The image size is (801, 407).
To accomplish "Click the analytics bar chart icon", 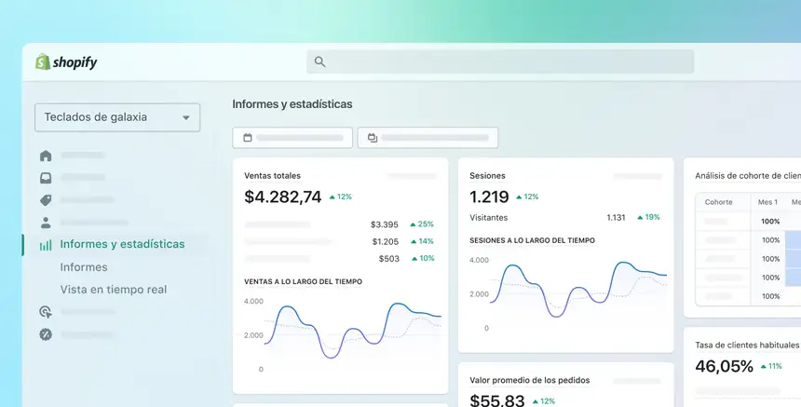I will tap(46, 245).
